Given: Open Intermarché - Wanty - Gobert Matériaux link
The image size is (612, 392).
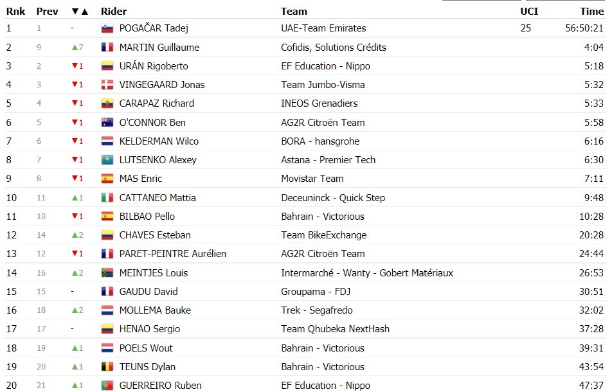Looking at the screenshot, I should [367, 273].
